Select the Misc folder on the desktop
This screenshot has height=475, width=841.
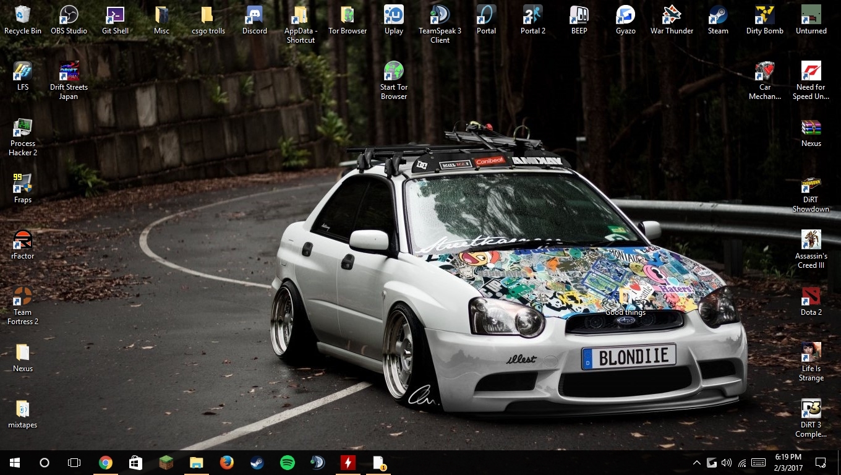tap(162, 19)
